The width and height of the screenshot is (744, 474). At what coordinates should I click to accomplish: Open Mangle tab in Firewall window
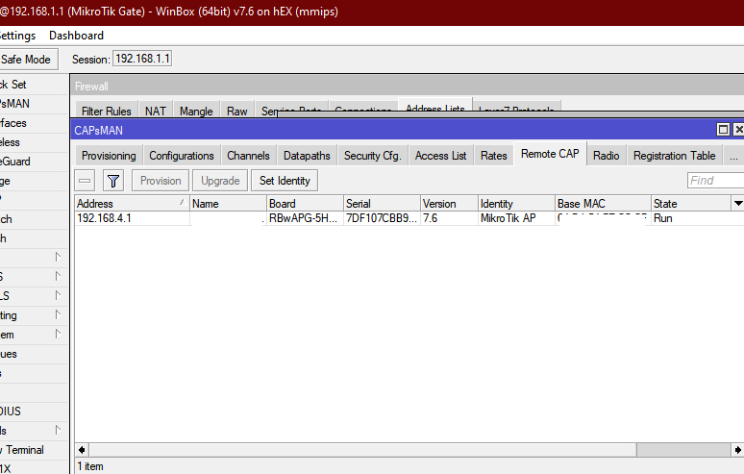click(196, 111)
